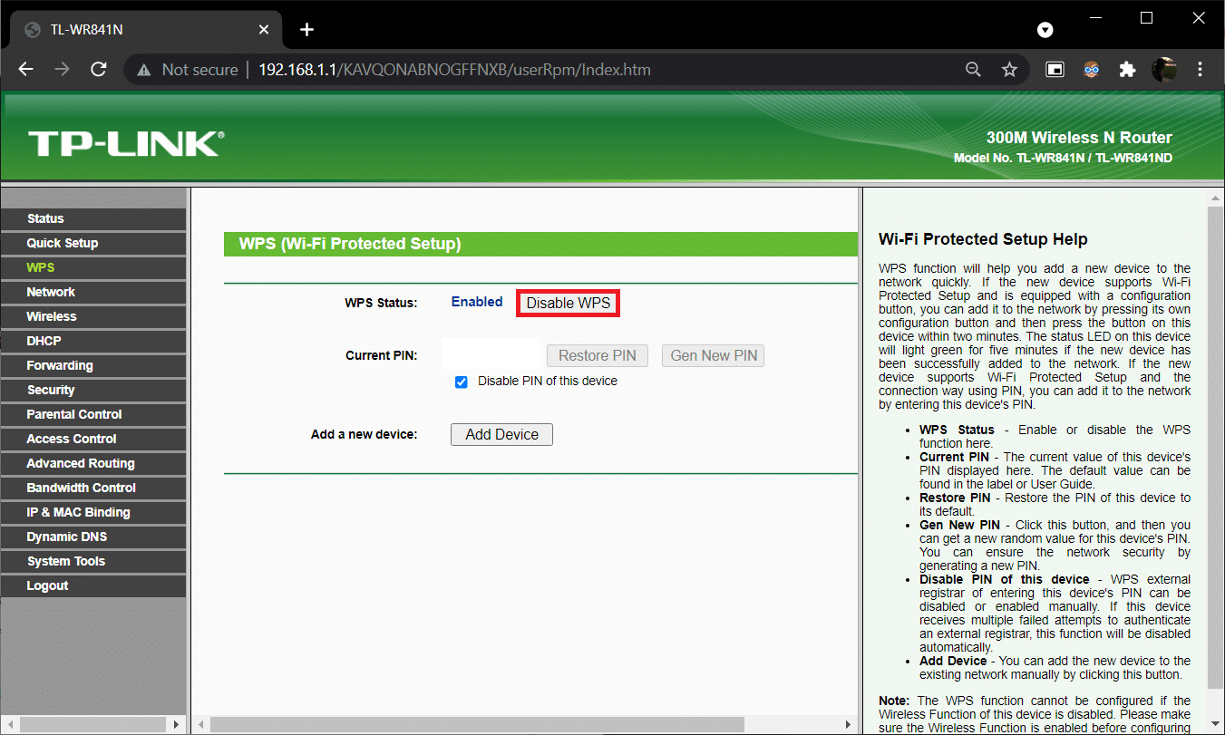
Task: Click the Current PIN field
Action: [x=491, y=355]
